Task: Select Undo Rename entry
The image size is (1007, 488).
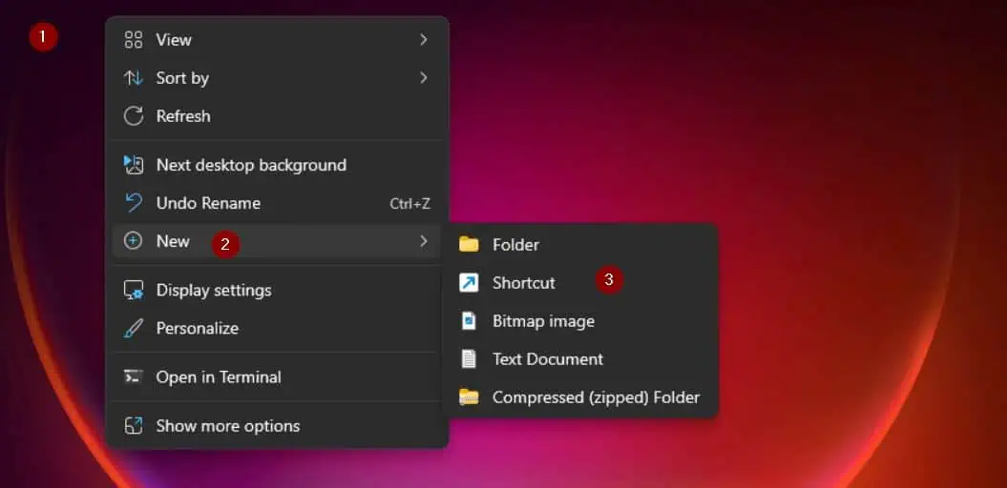Action: click(277, 203)
